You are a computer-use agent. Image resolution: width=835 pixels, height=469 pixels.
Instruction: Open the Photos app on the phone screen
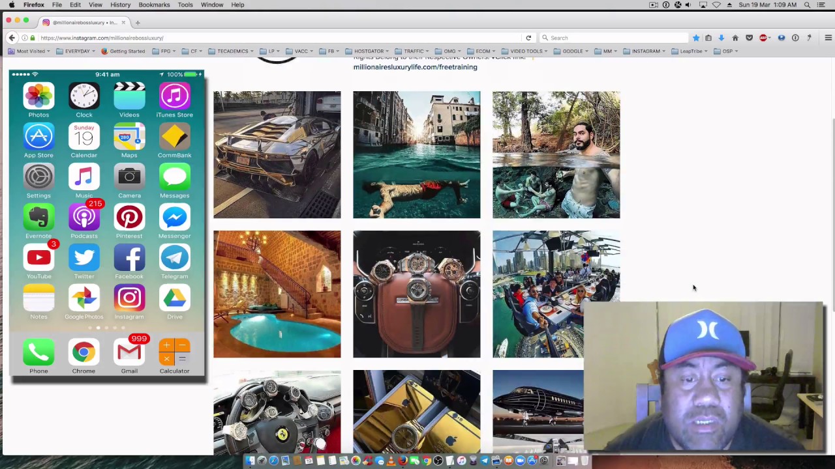pyautogui.click(x=38, y=96)
